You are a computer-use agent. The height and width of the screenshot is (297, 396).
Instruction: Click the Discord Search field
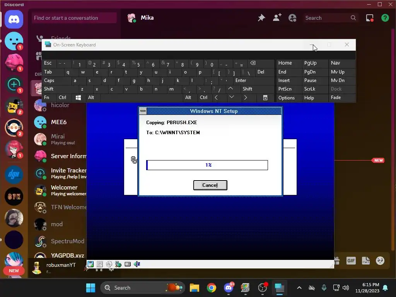click(x=331, y=18)
